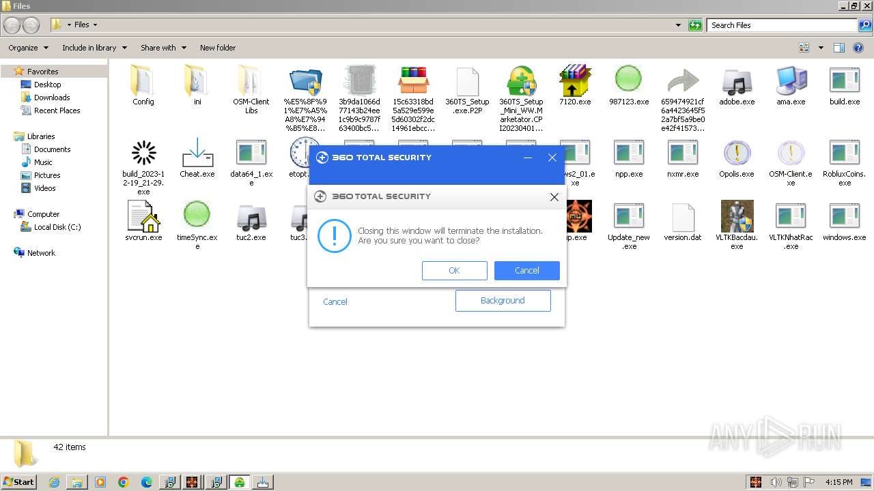This screenshot has height=491, width=874.
Task: Click the volume icon in system tray
Action: click(x=776, y=482)
